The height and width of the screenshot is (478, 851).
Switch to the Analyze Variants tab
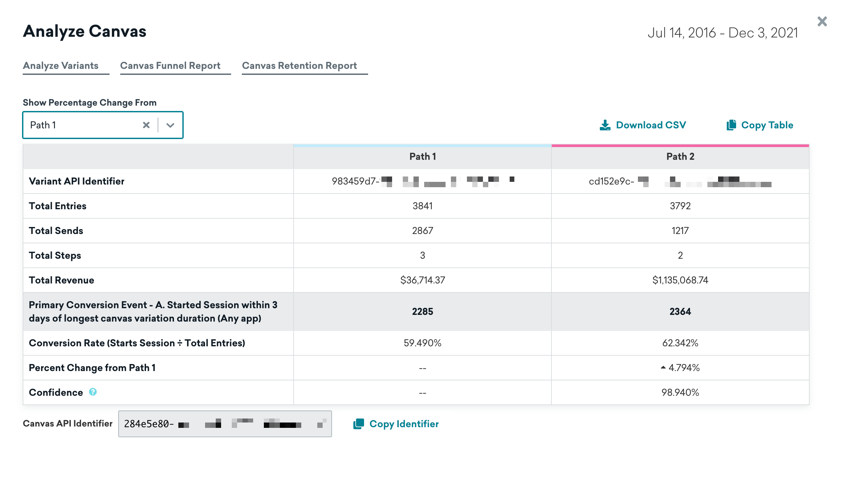(61, 66)
